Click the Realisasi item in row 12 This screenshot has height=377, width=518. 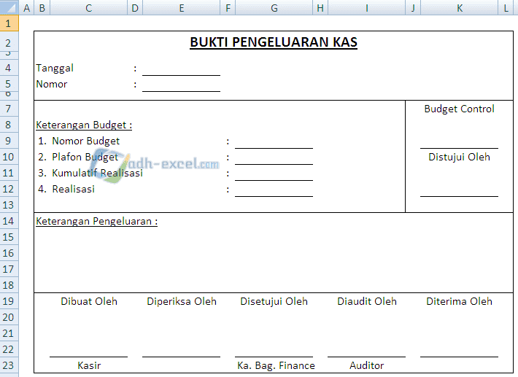tap(66, 189)
